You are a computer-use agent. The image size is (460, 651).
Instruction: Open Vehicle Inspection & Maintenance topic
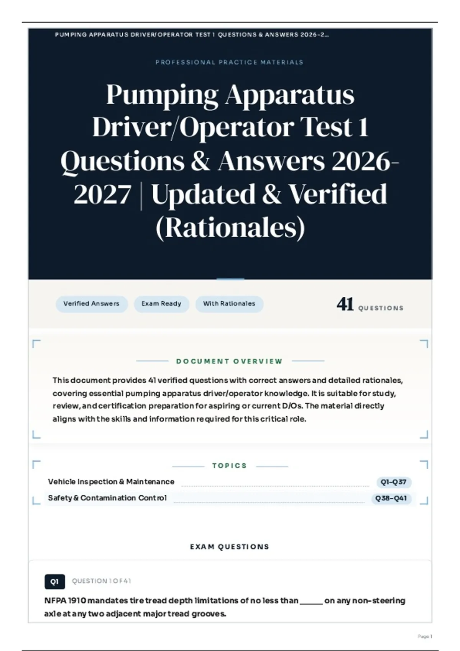[111, 482]
